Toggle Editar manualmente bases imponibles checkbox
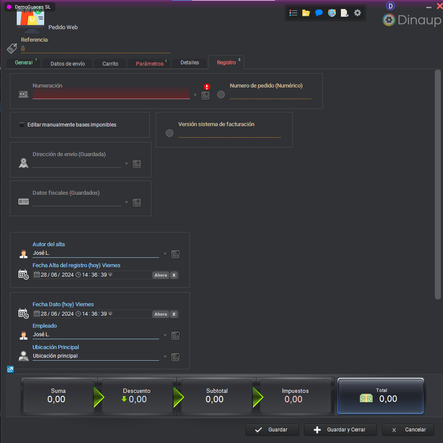This screenshot has height=443, width=443. (x=22, y=125)
